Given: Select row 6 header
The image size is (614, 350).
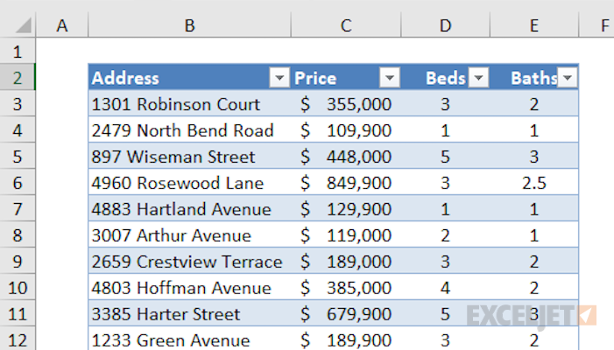Looking at the screenshot, I should [x=18, y=184].
